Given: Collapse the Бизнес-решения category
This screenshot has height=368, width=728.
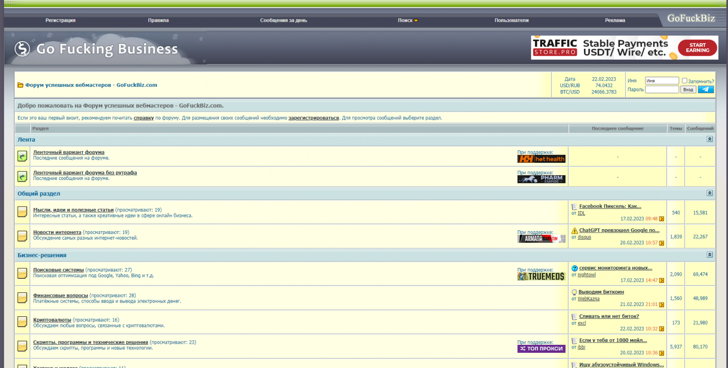Looking at the screenshot, I should pyautogui.click(x=710, y=255).
